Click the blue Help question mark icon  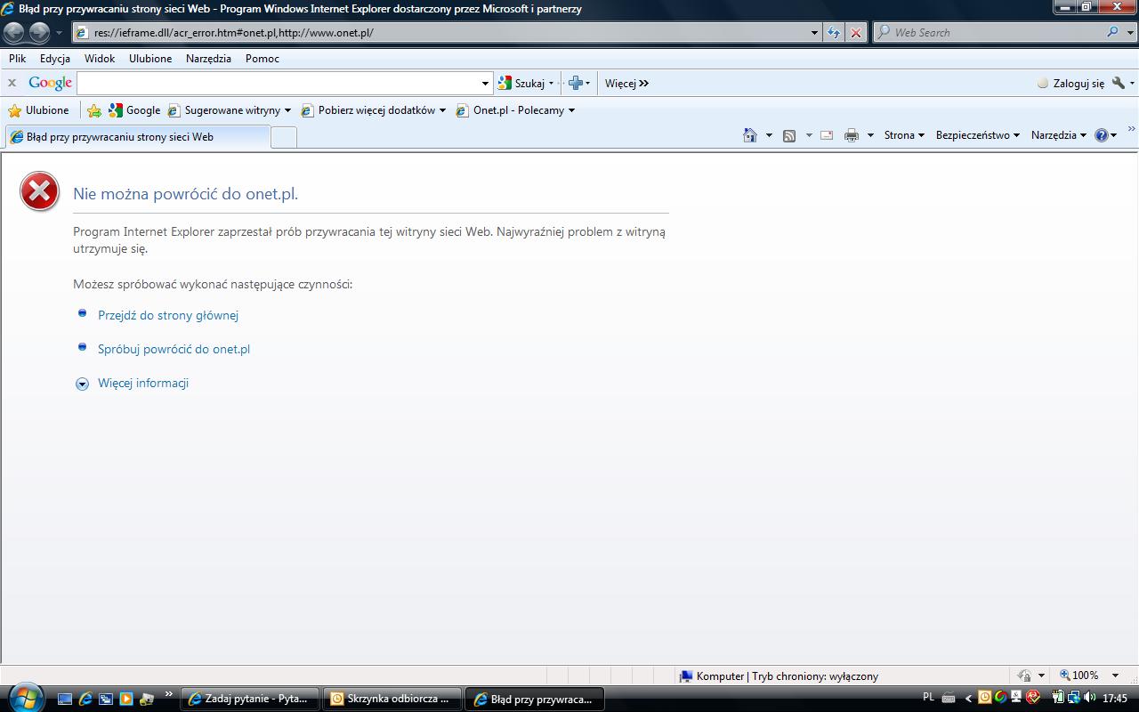(x=1102, y=135)
